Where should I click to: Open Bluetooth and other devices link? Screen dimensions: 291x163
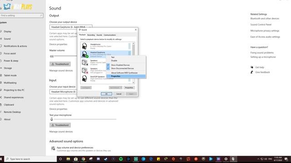coord(265,19)
